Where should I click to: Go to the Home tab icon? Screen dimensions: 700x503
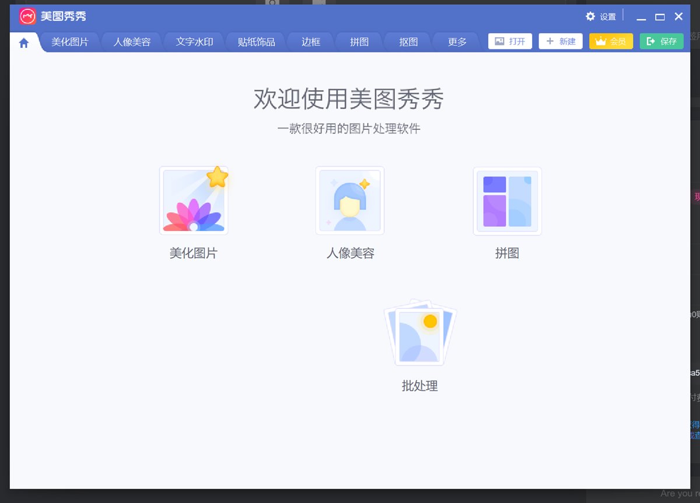(x=24, y=43)
